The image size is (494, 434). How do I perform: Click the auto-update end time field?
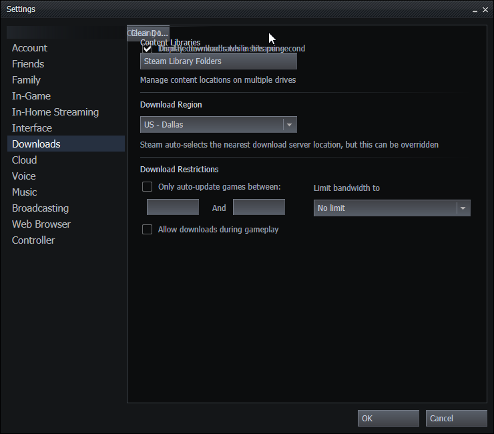click(x=259, y=207)
